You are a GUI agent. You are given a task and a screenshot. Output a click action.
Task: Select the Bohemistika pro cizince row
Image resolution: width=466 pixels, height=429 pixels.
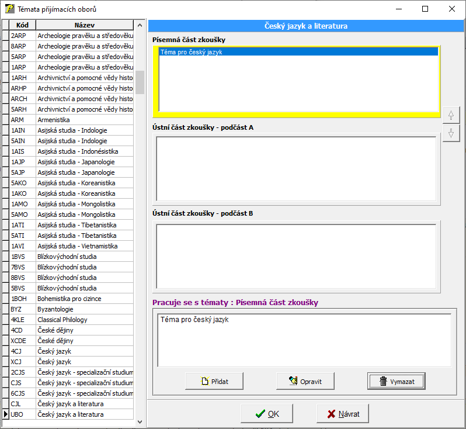84,299
